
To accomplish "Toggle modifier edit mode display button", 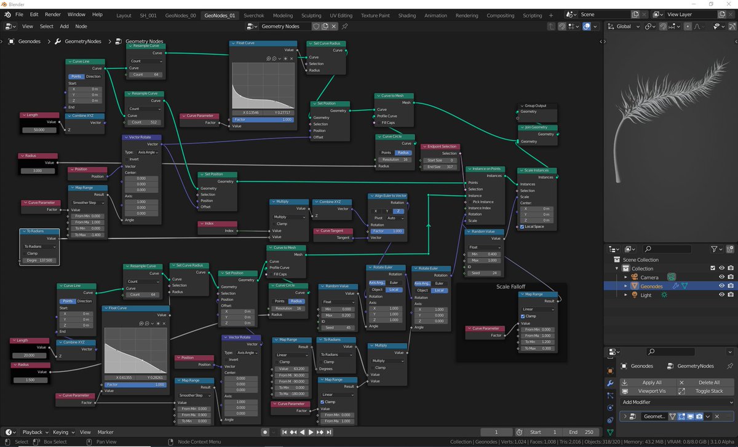I will click(x=681, y=416).
